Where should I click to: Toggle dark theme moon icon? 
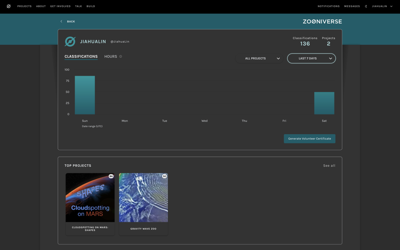366,6
